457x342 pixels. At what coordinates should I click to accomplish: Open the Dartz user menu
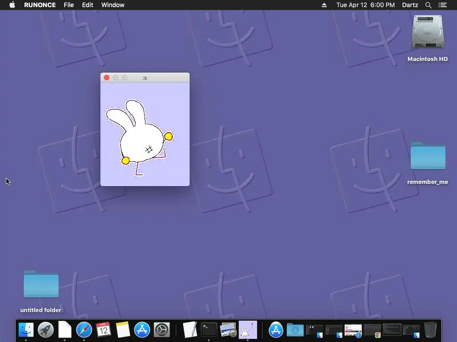tap(410, 5)
